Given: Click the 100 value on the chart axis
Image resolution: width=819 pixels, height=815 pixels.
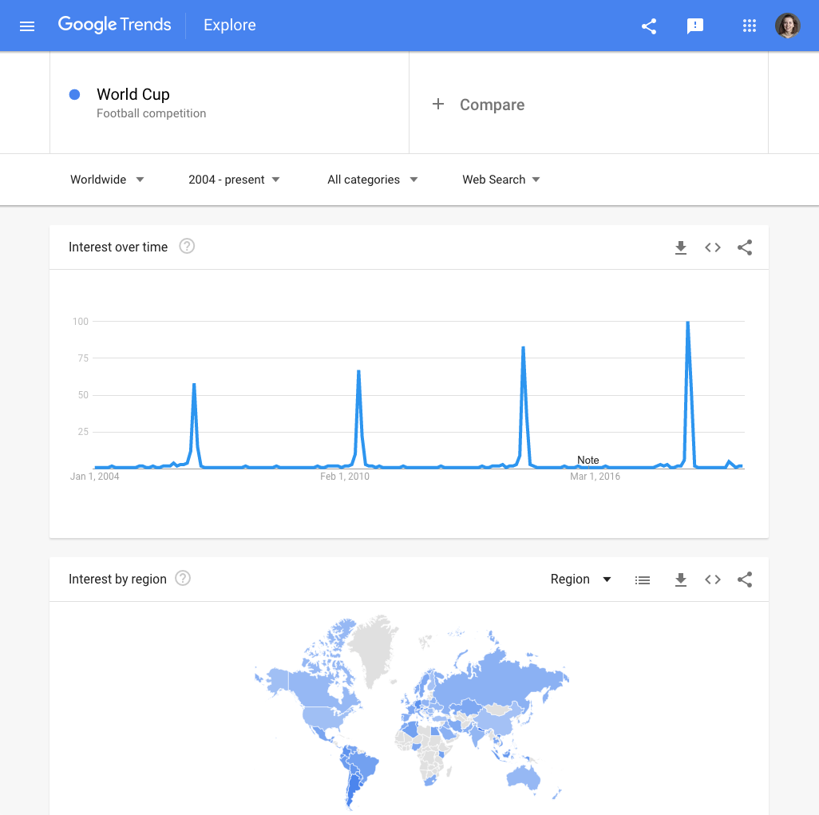Looking at the screenshot, I should click(81, 322).
